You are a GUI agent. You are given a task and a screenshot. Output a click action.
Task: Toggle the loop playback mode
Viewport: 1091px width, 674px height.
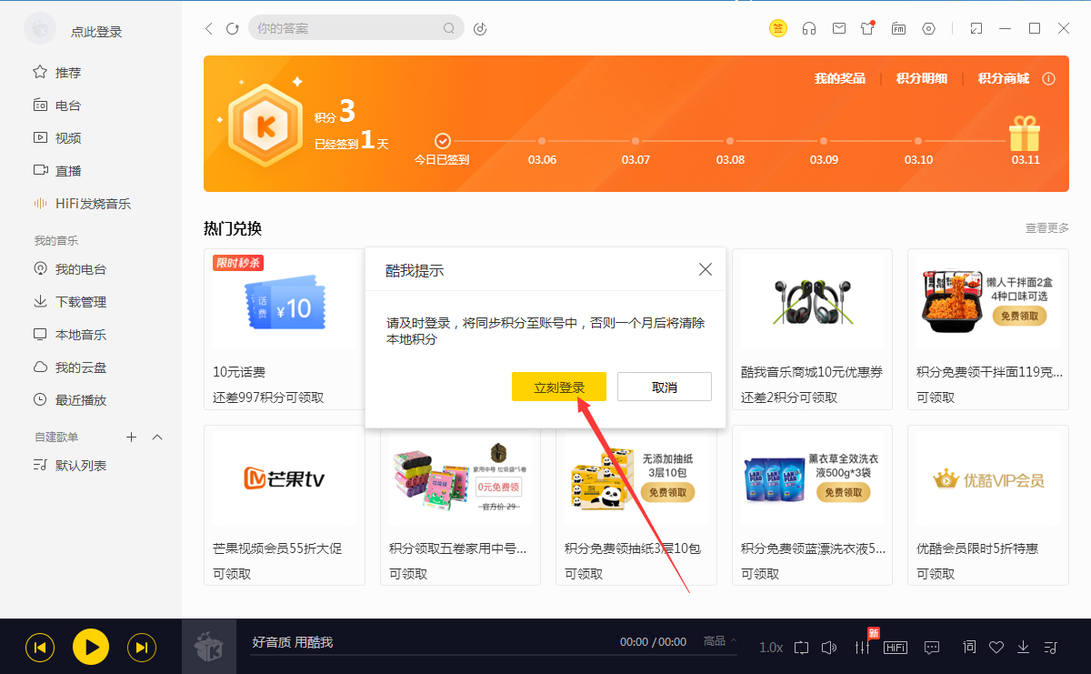coord(801,647)
